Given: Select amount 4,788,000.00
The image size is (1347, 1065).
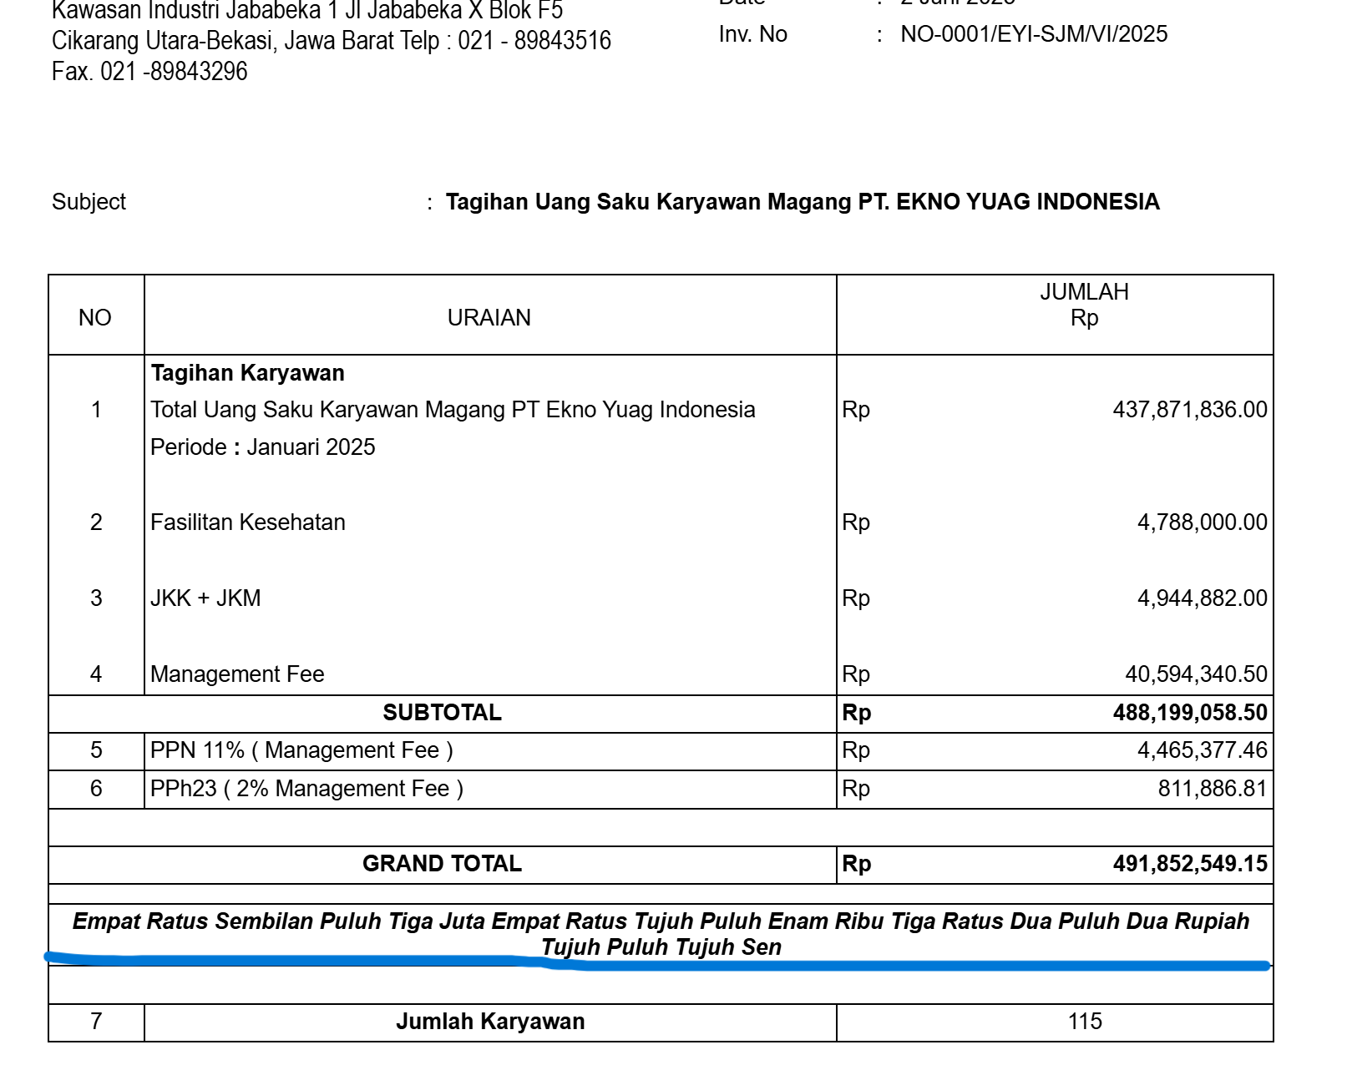Looking at the screenshot, I should point(1203,522).
